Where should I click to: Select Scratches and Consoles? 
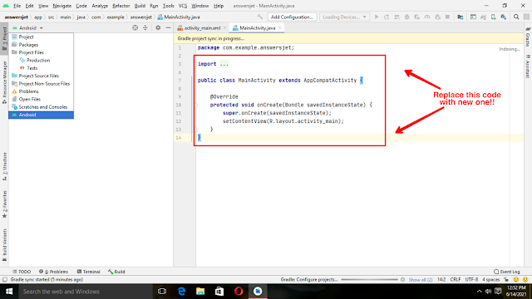point(41,107)
